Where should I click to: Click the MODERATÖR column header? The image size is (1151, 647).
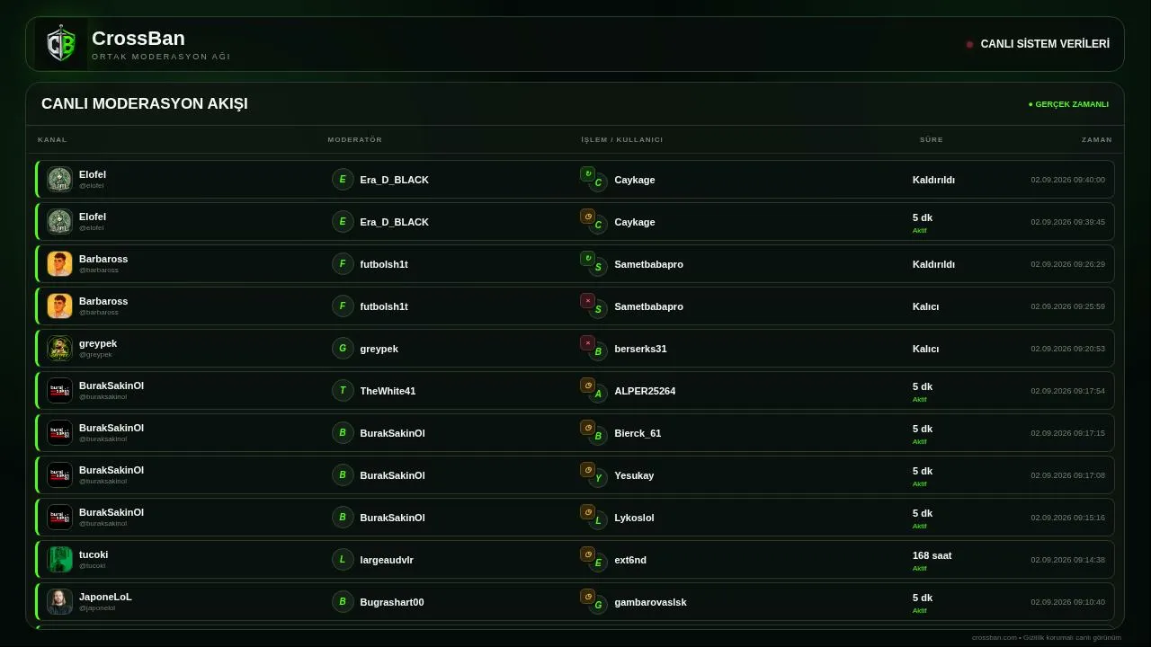pyautogui.click(x=355, y=140)
